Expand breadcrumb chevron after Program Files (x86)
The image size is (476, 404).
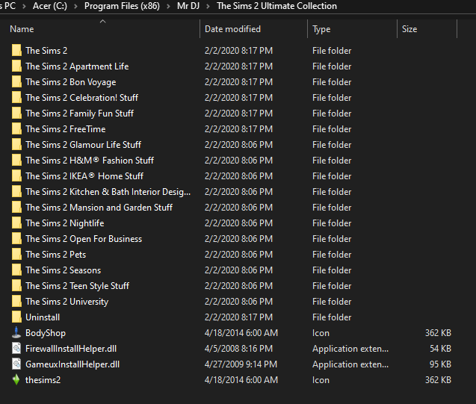168,6
